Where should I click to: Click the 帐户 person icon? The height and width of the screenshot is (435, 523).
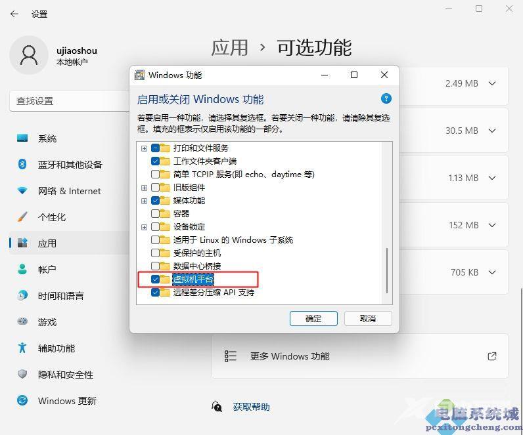[x=22, y=269]
